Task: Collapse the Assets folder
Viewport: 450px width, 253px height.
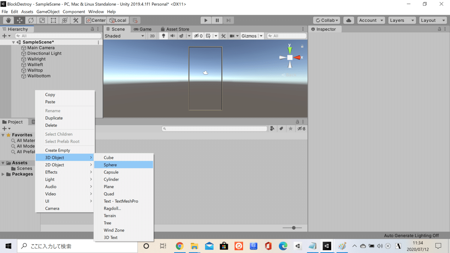Action: [x=3, y=163]
